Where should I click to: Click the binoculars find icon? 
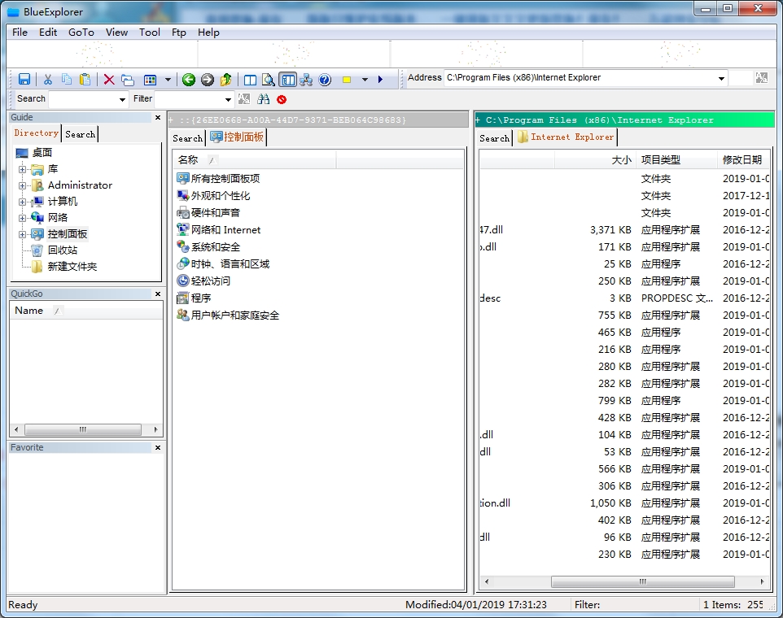tap(263, 99)
